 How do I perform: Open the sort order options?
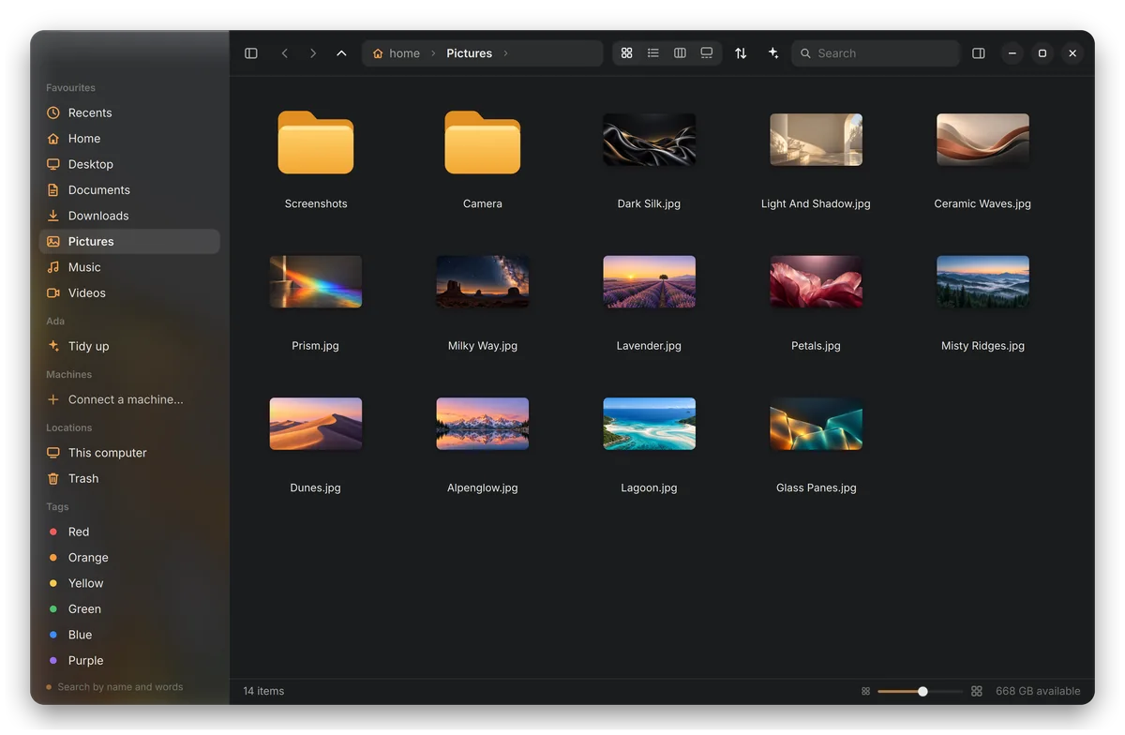point(741,53)
